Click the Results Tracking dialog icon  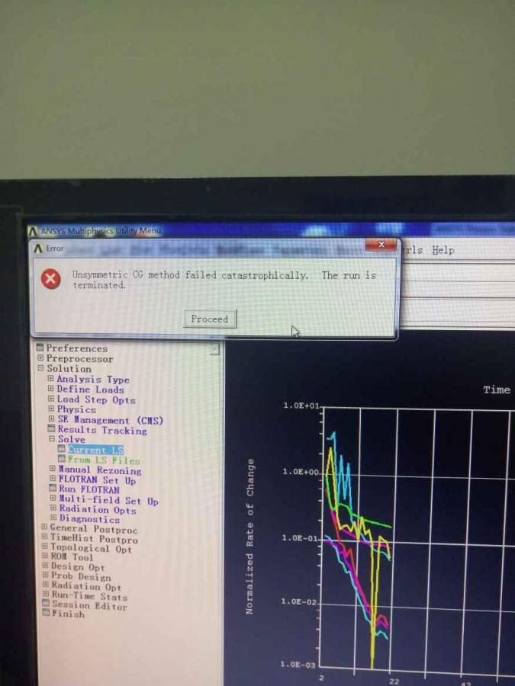click(51, 428)
